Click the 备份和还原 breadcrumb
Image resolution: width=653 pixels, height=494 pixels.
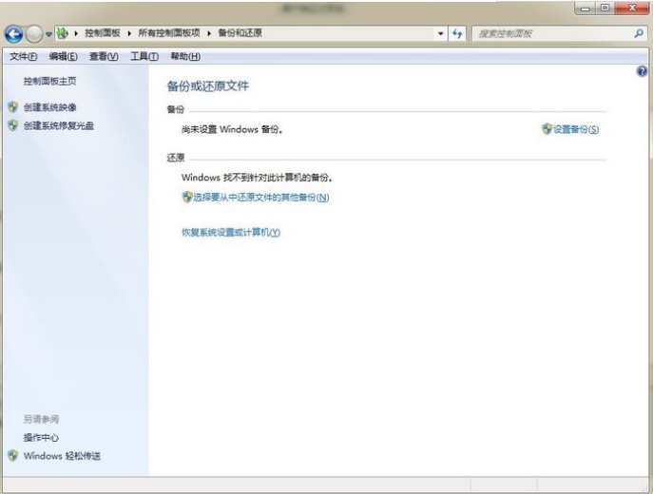240,33
